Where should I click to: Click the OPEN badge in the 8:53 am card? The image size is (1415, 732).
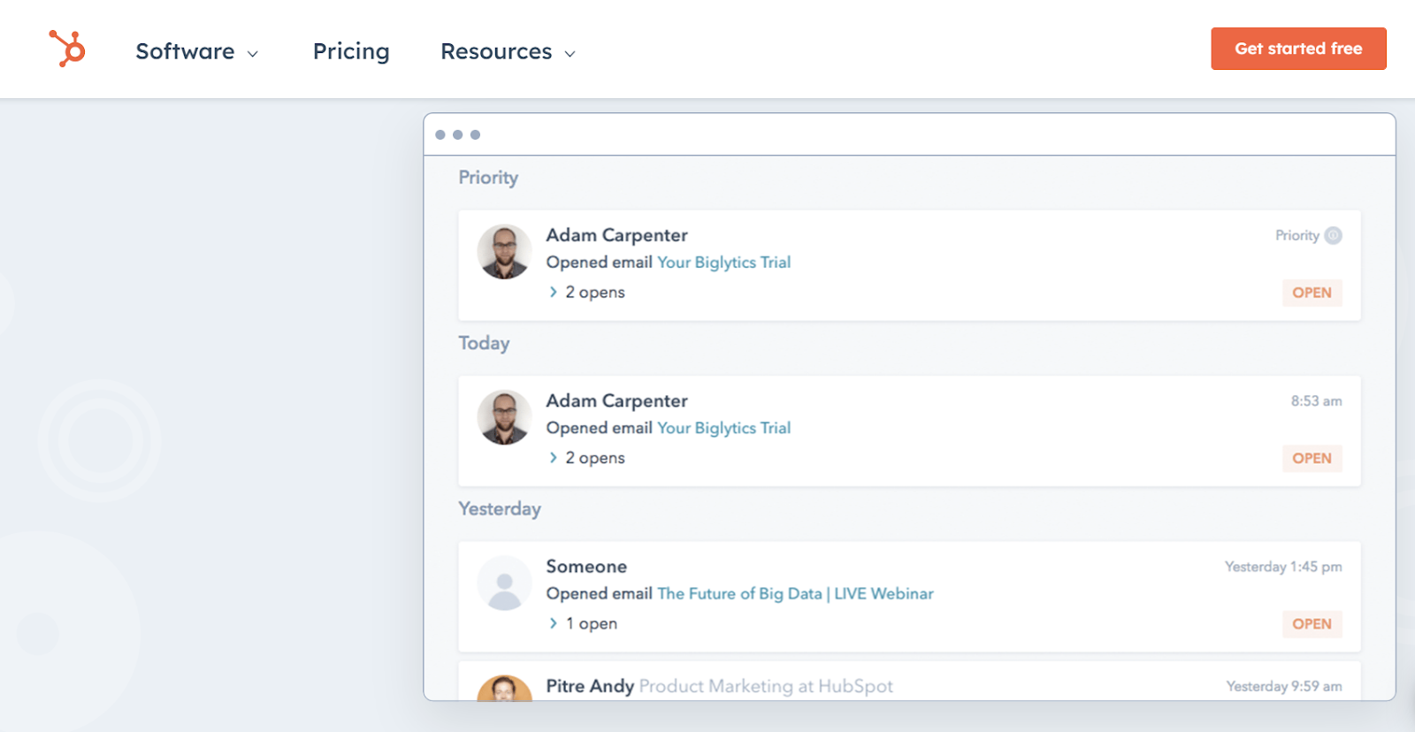point(1312,458)
